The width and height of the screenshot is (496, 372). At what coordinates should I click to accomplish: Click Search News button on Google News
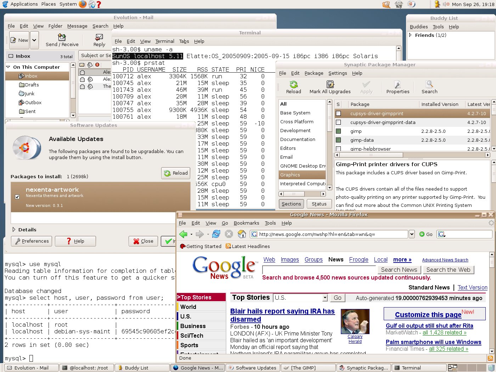click(399, 270)
